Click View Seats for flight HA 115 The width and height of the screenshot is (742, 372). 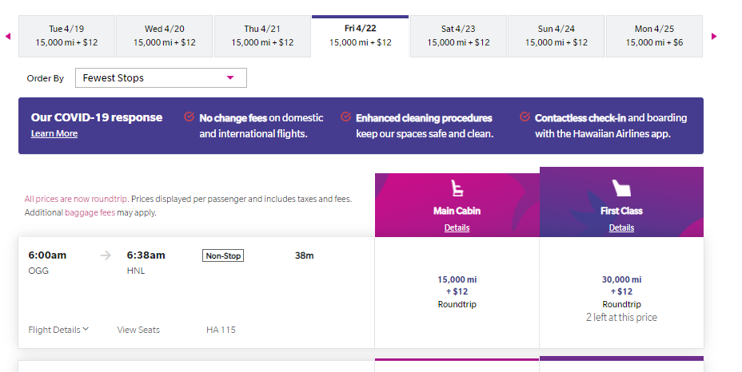(138, 330)
